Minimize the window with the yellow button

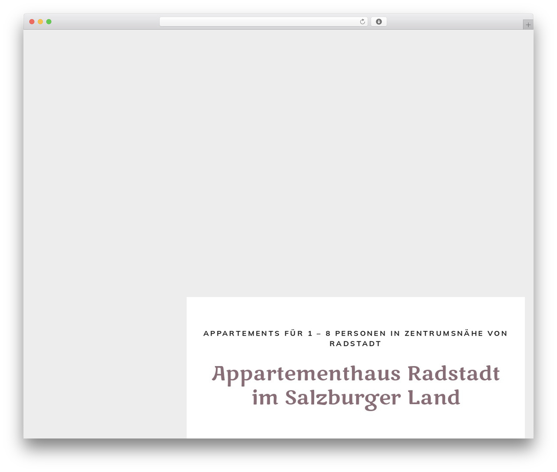(x=40, y=22)
